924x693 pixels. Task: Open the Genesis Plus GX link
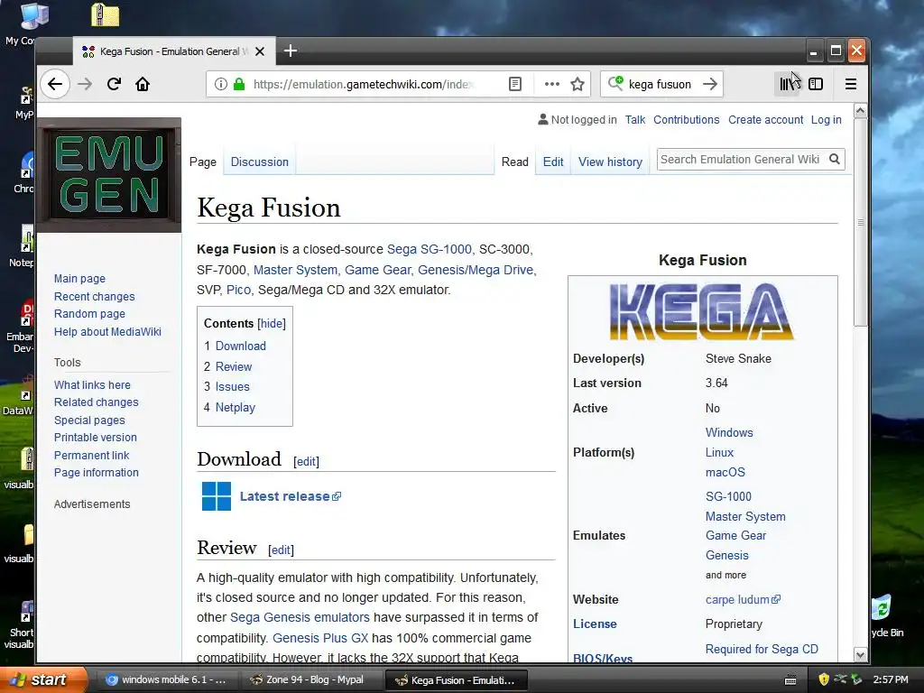[x=320, y=638]
